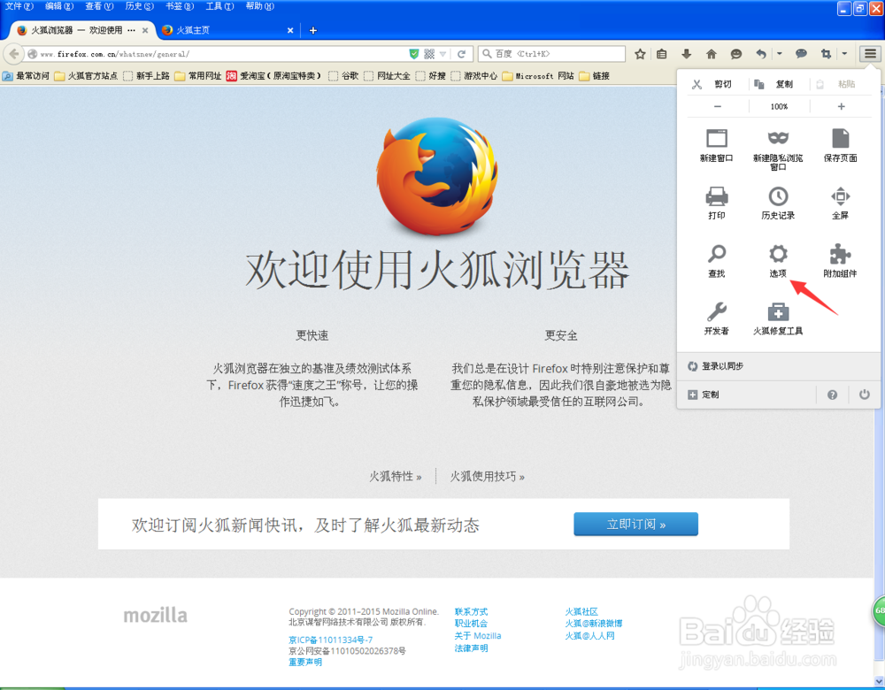Reload the current page

461,54
